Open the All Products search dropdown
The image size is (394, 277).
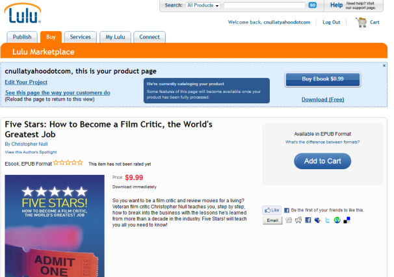pos(203,5)
